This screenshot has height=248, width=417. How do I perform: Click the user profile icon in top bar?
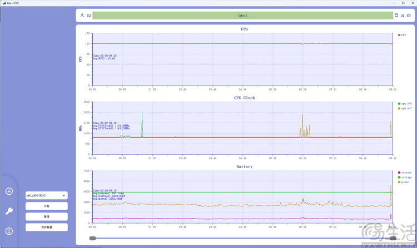click(82, 16)
